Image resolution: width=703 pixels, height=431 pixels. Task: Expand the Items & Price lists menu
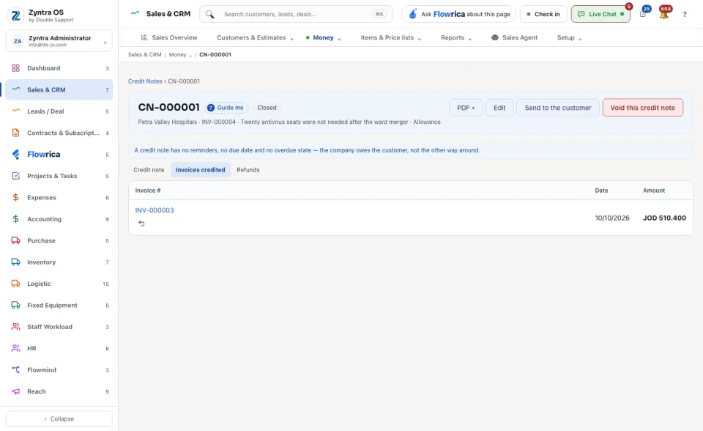click(x=391, y=37)
